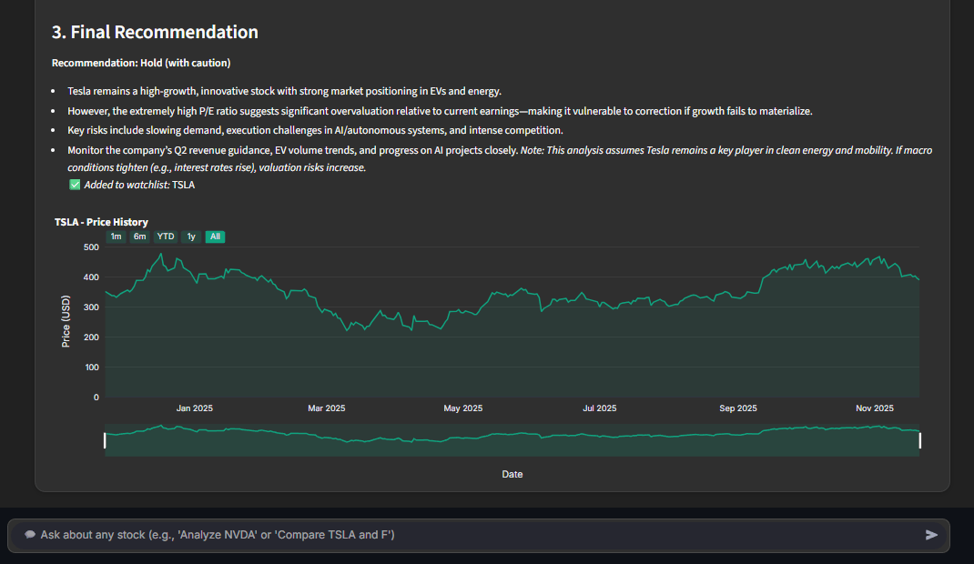Click the Sep 2025 x-axis label
Screen dimensions: 974x564
point(738,408)
